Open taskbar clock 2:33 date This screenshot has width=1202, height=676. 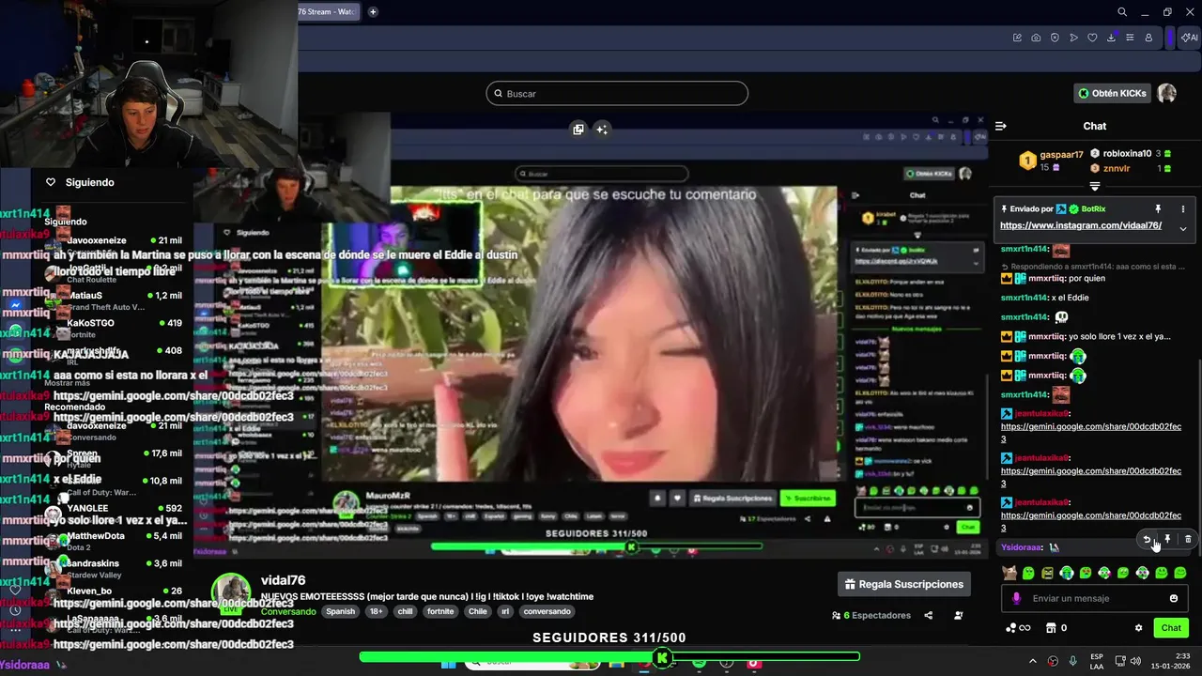click(x=1173, y=661)
